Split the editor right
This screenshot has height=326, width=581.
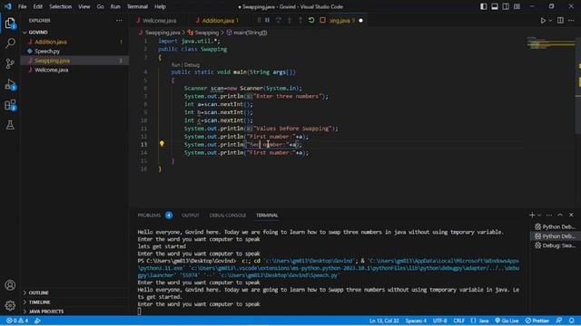click(x=560, y=21)
